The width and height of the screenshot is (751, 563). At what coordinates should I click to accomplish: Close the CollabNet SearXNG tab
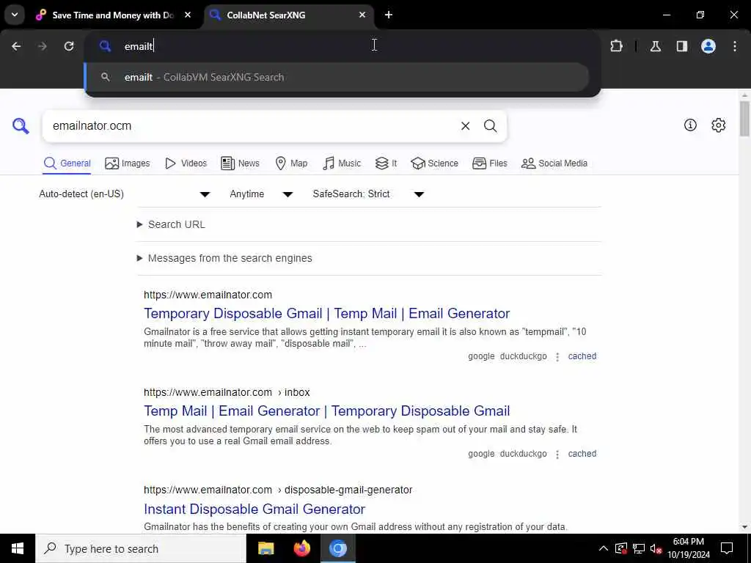pyautogui.click(x=362, y=15)
